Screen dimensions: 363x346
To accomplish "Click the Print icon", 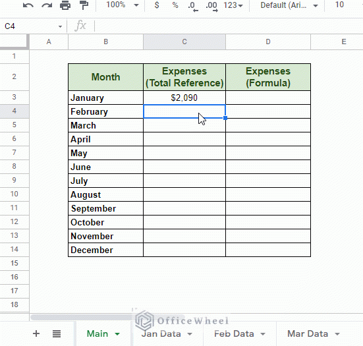I will (x=65, y=5).
